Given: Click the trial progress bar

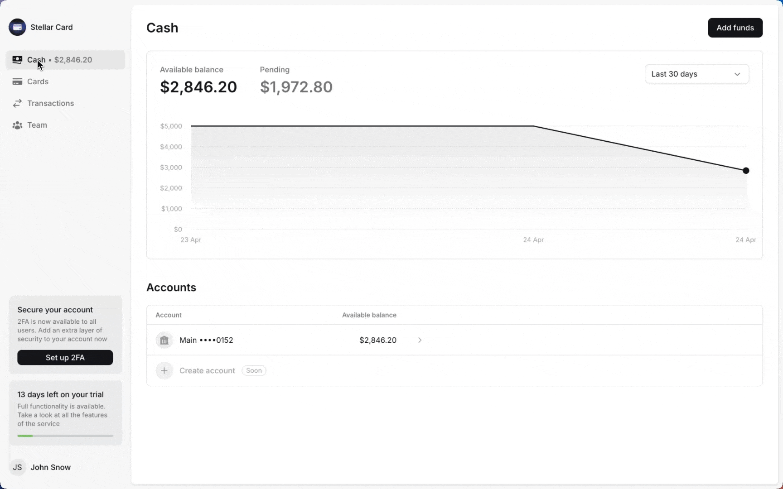Looking at the screenshot, I should pyautogui.click(x=65, y=436).
